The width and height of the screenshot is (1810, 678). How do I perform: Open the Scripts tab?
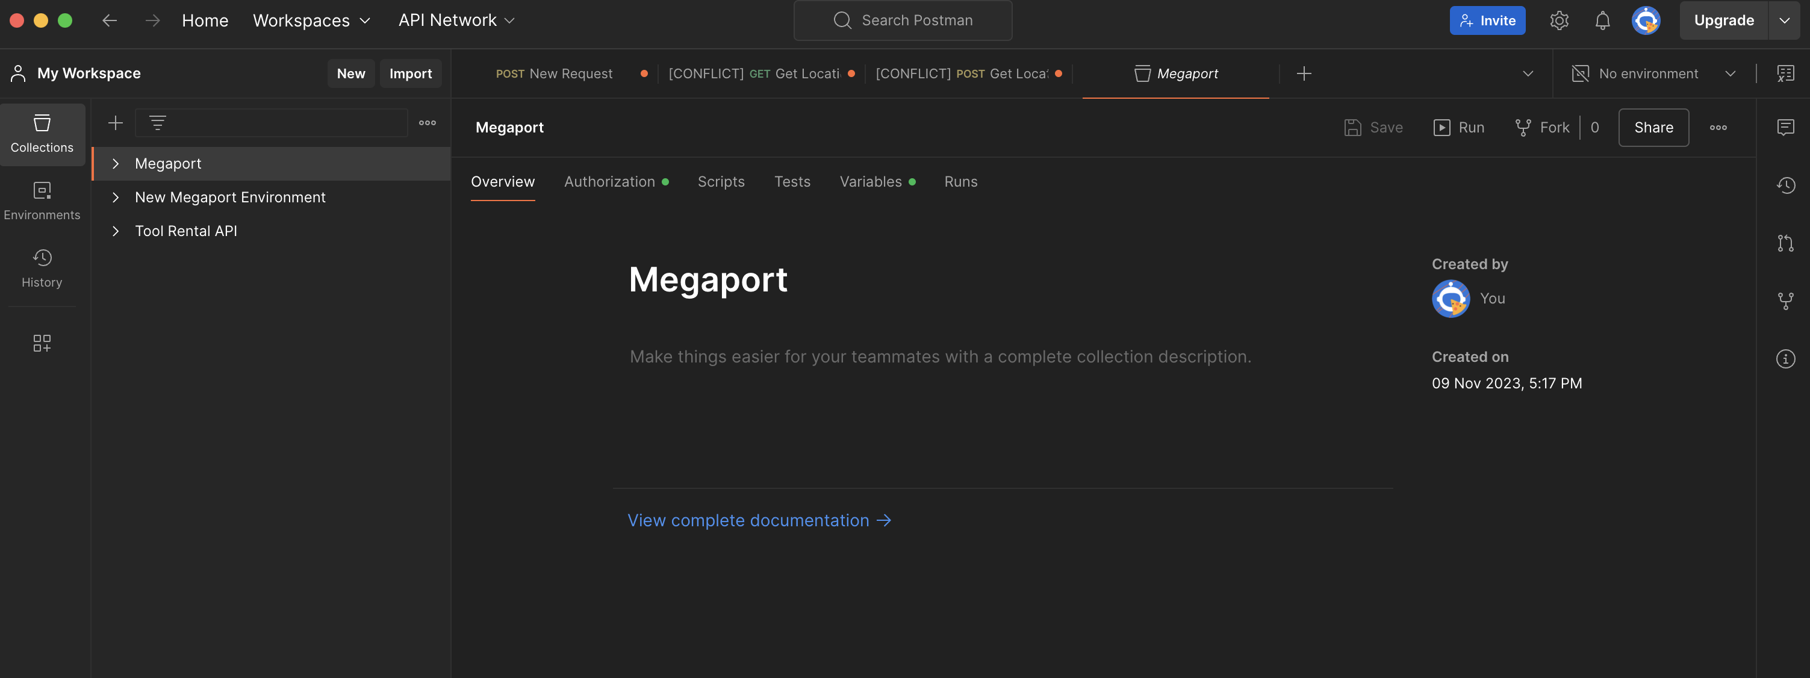click(721, 182)
